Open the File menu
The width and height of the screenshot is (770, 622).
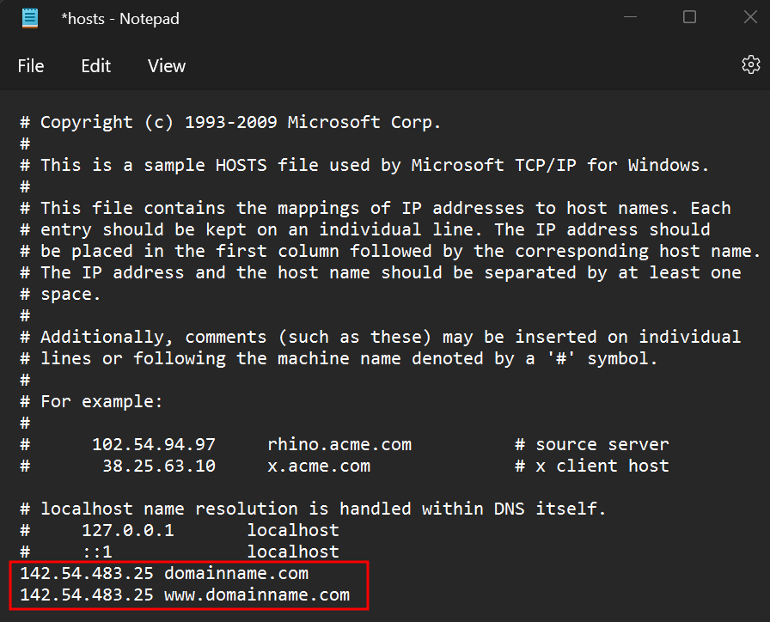31,66
